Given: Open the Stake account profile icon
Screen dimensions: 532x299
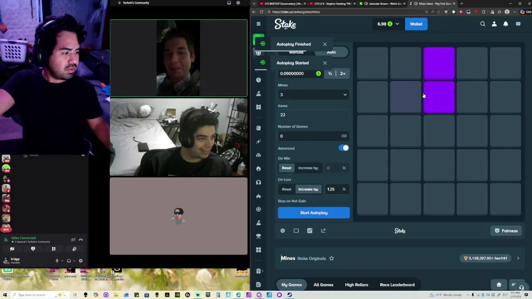Looking at the screenshot, I should (494, 24).
